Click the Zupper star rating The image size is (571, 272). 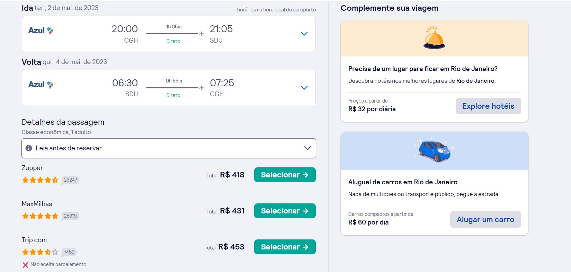(40, 180)
